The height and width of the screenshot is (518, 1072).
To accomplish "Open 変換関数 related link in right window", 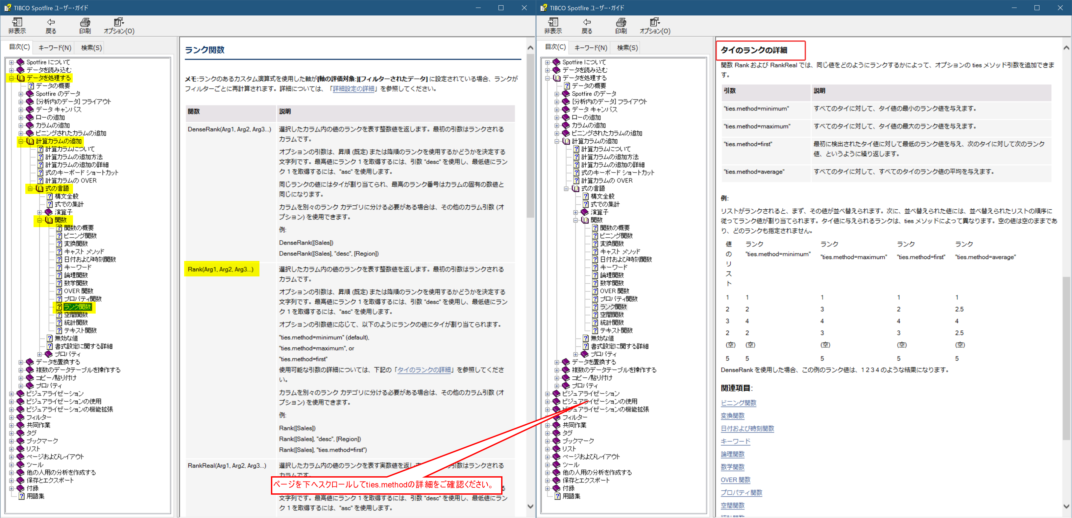I will pyautogui.click(x=732, y=416).
